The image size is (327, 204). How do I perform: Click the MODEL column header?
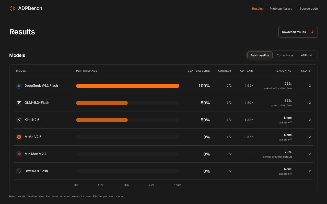21,71
